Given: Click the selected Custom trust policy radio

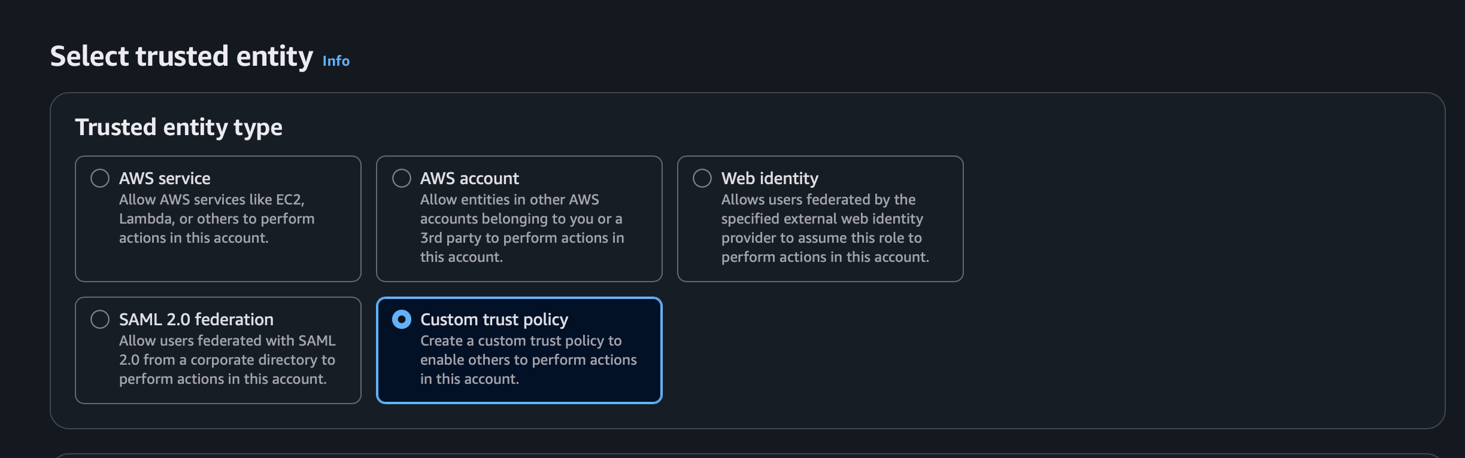Looking at the screenshot, I should pyautogui.click(x=401, y=319).
